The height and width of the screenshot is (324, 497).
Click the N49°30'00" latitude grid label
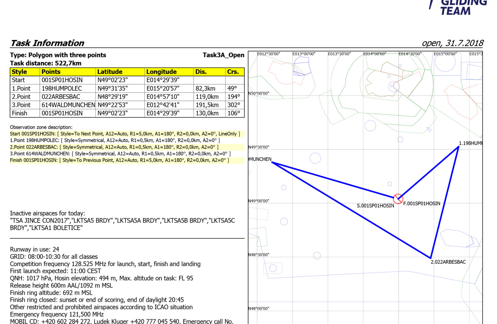point(259,147)
